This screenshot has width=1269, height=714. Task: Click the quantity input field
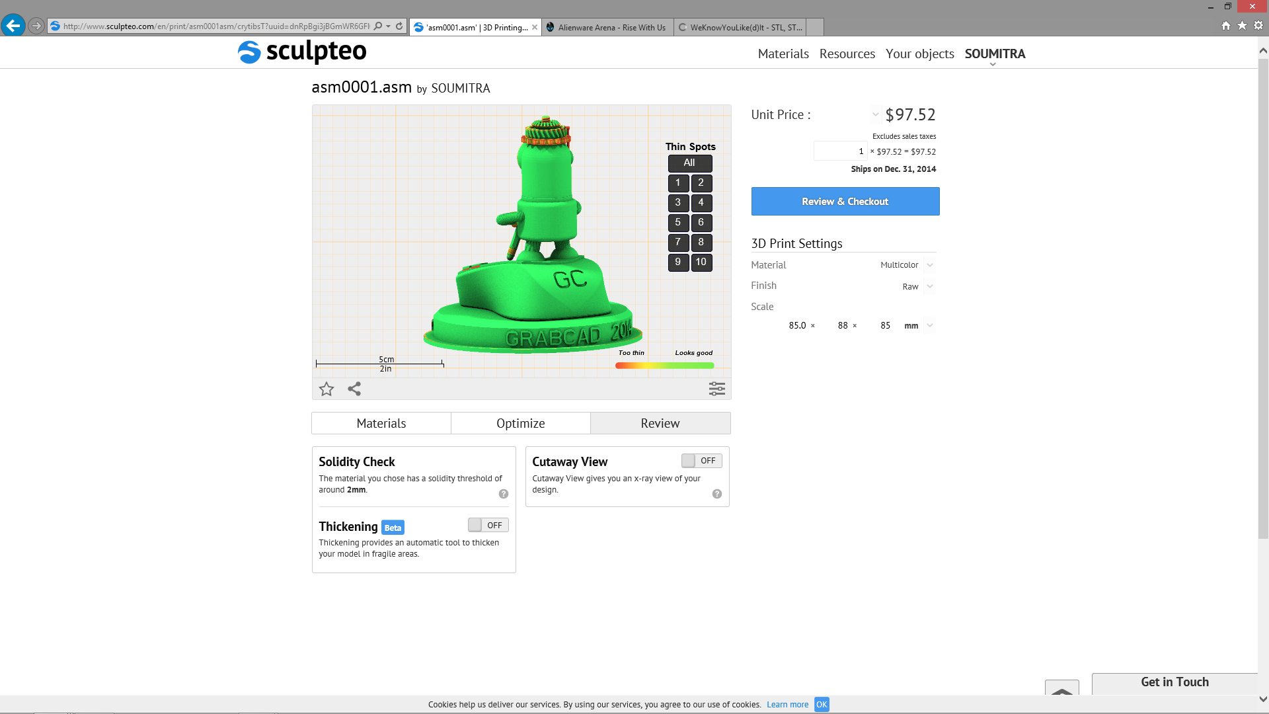coord(839,151)
